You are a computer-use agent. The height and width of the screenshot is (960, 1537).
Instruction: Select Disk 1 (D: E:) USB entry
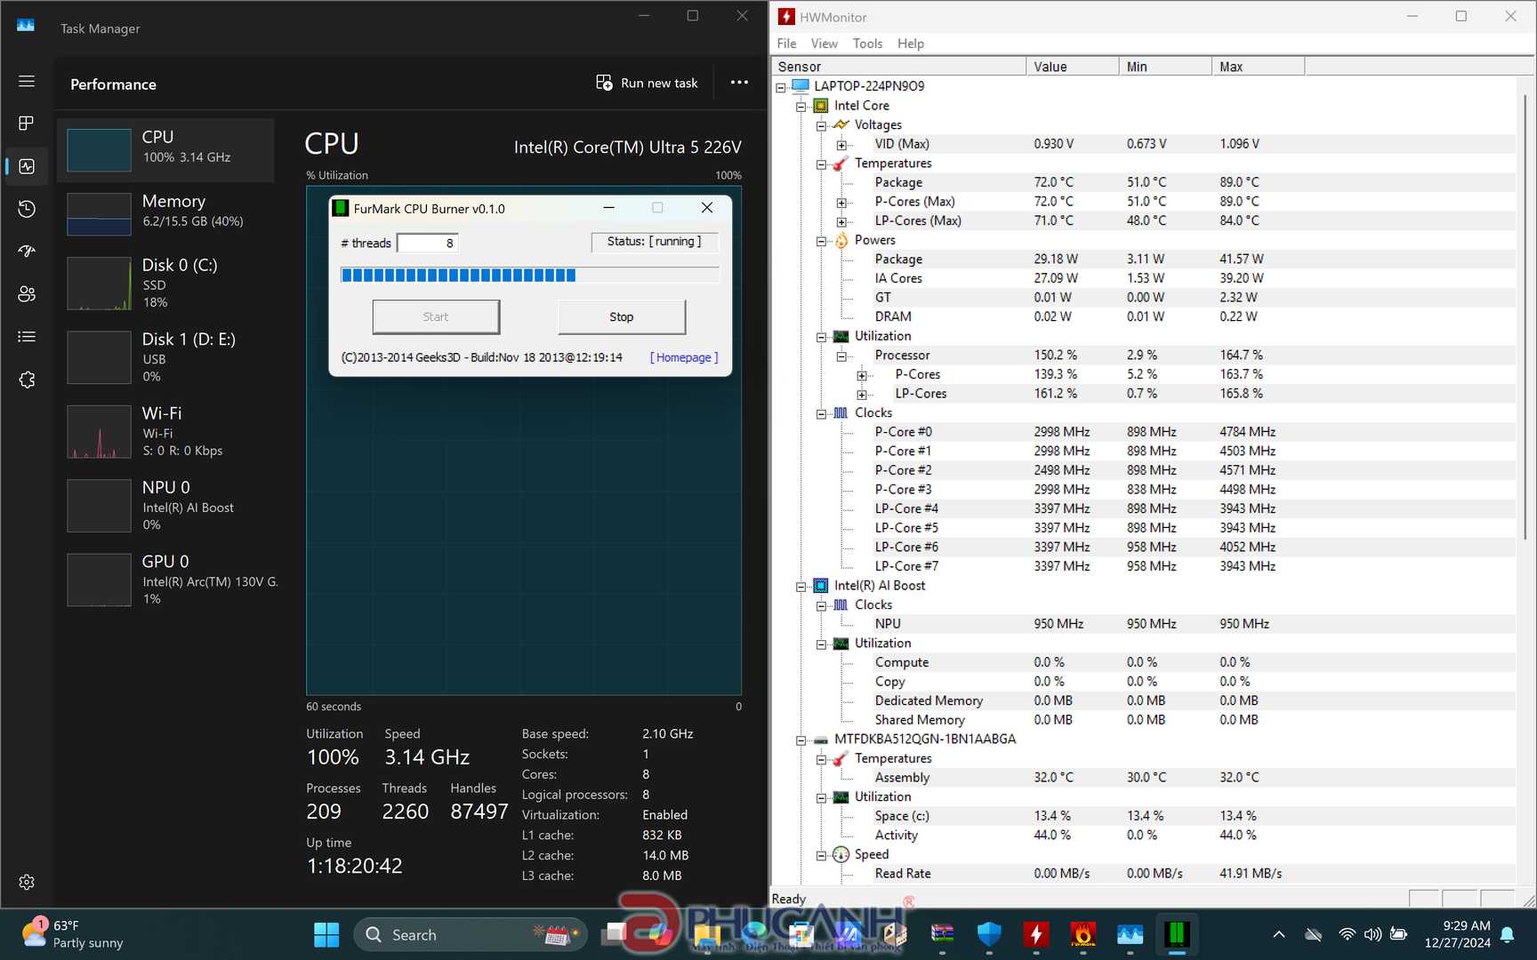(165, 356)
